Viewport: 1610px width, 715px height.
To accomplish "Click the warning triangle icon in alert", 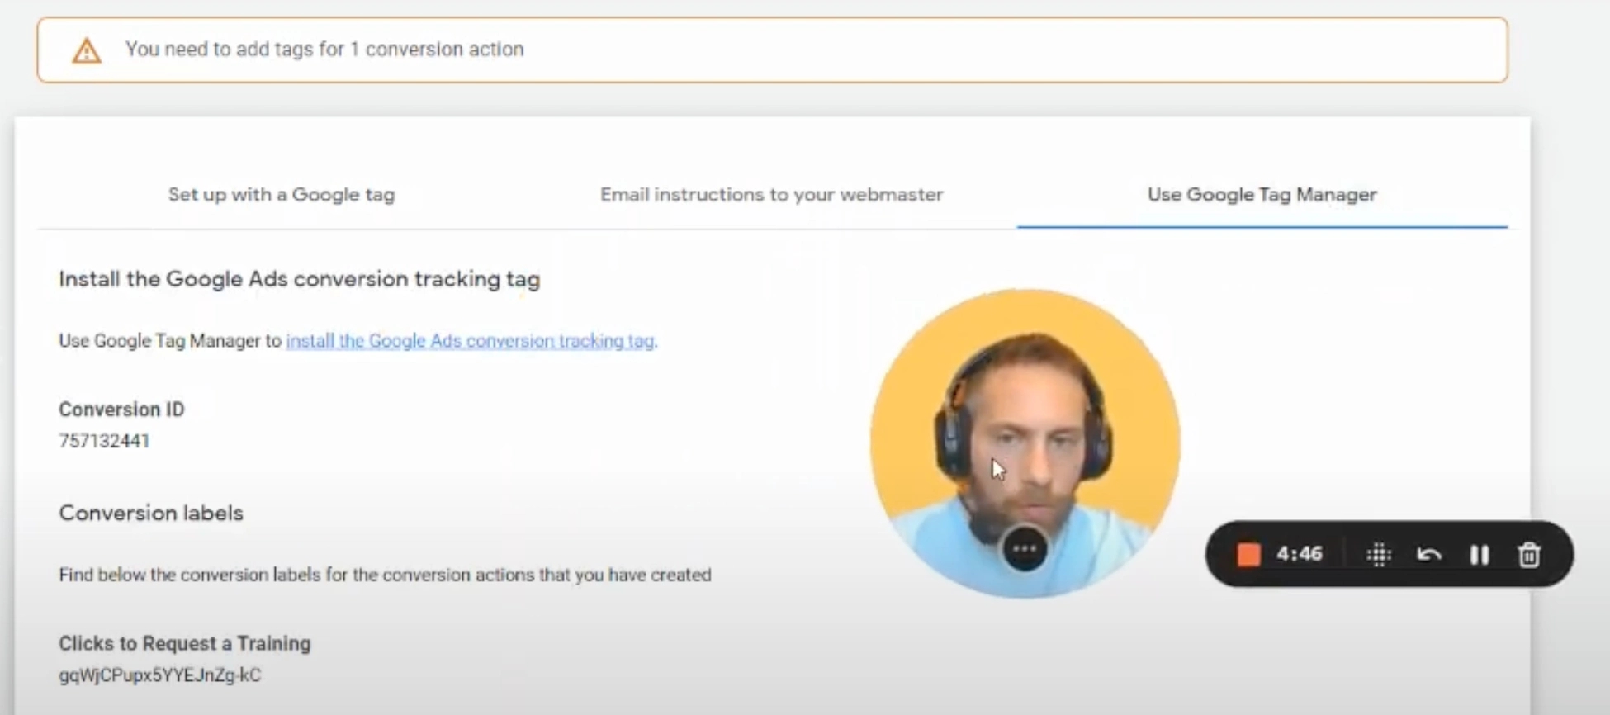I will (x=86, y=50).
